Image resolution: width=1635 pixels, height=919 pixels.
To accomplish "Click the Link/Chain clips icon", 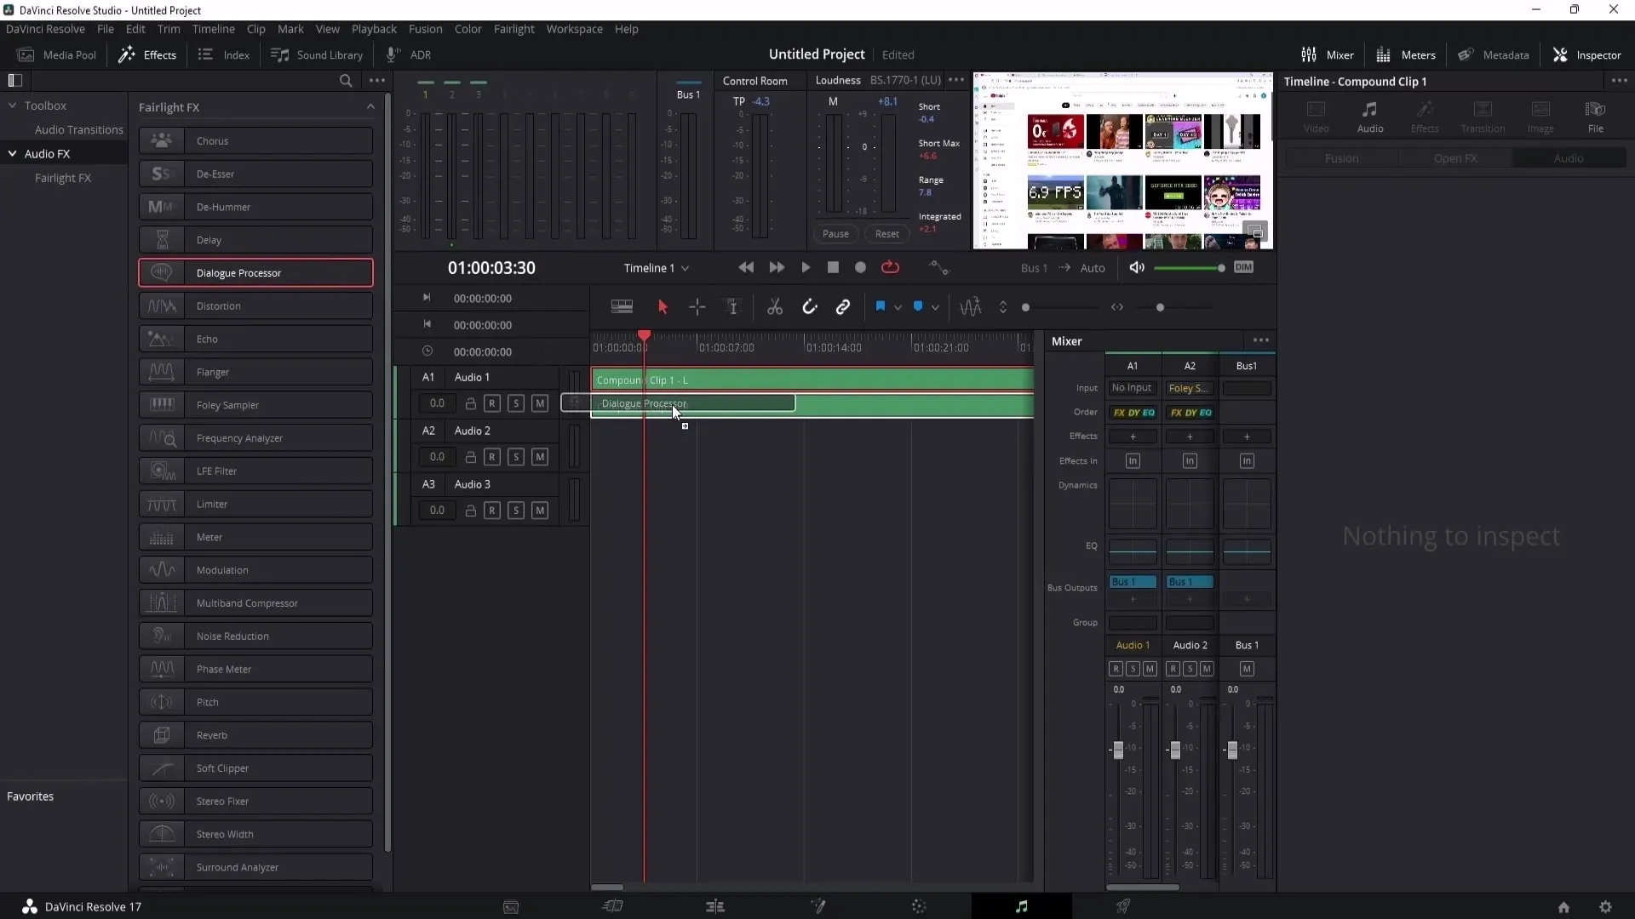I will point(845,306).
